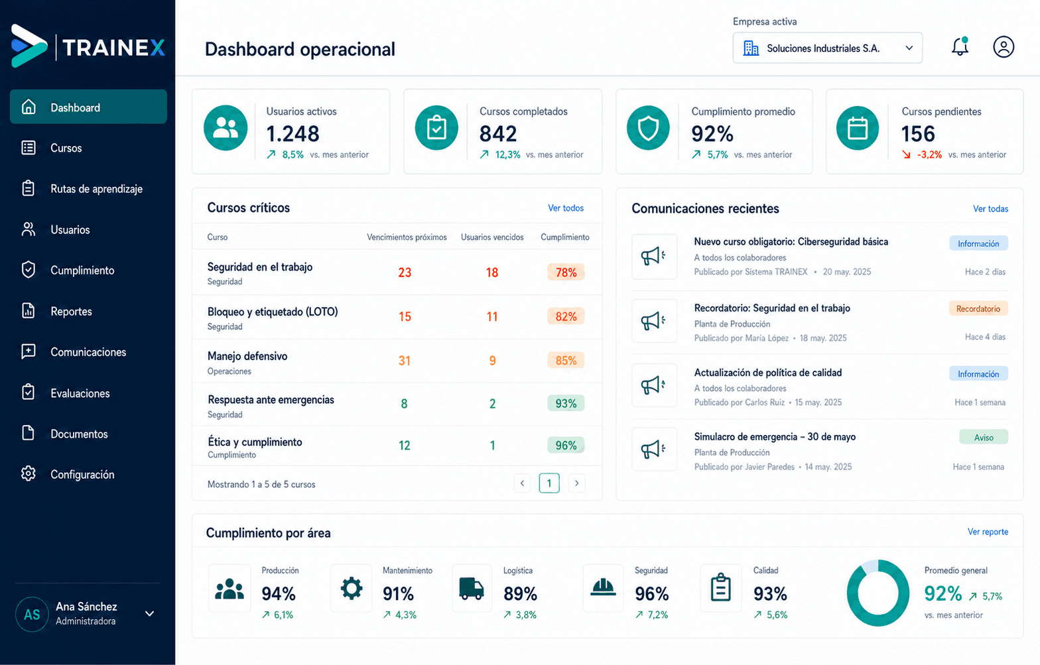Open the Usuarios menu item

click(88, 229)
